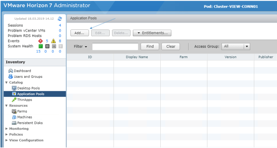
Task: Collapse the Catalog tree section
Action: (7, 82)
